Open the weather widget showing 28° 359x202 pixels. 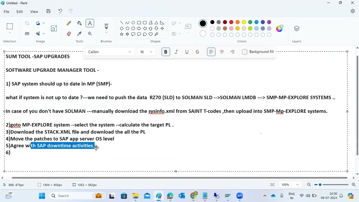click(x=8, y=196)
